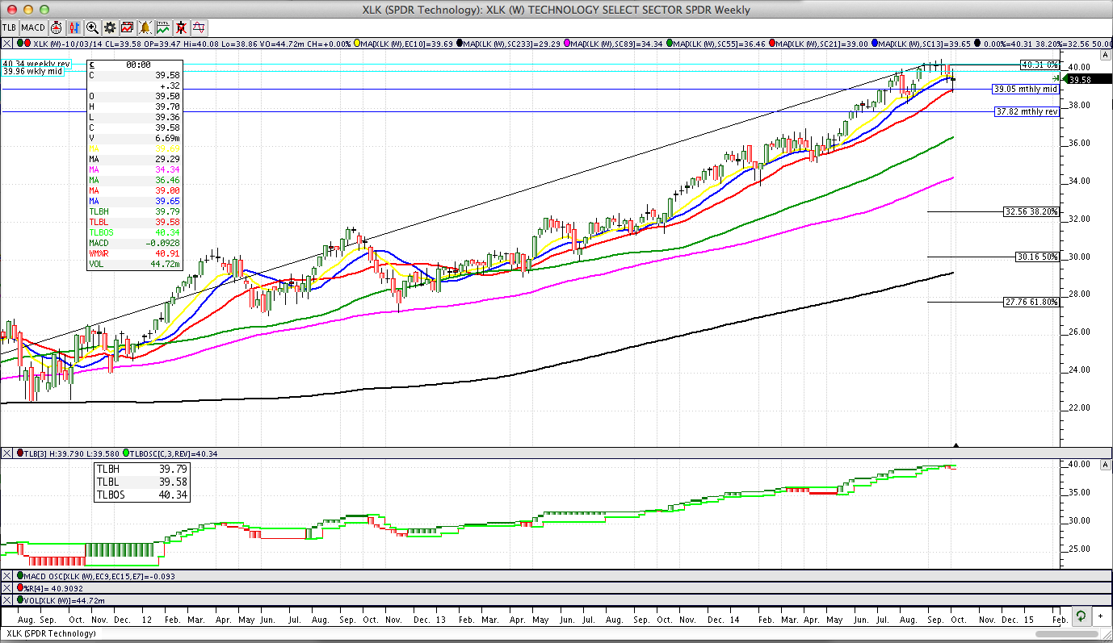The width and height of the screenshot is (1113, 643).
Task: Click the '32.56 38.20%' Fibonacci label
Action: tap(1031, 211)
